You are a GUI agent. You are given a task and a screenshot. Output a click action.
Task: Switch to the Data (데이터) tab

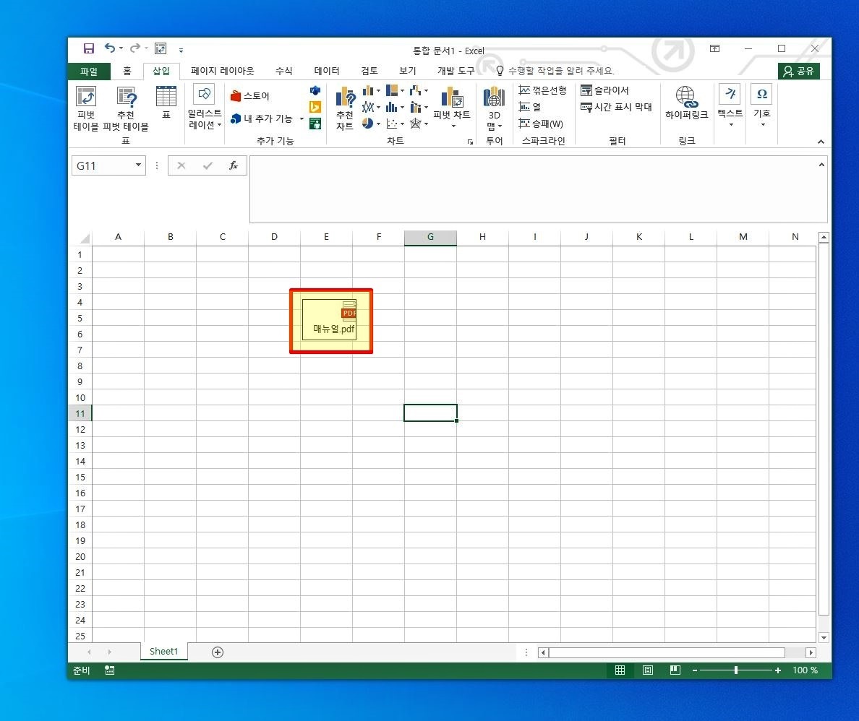click(x=327, y=72)
